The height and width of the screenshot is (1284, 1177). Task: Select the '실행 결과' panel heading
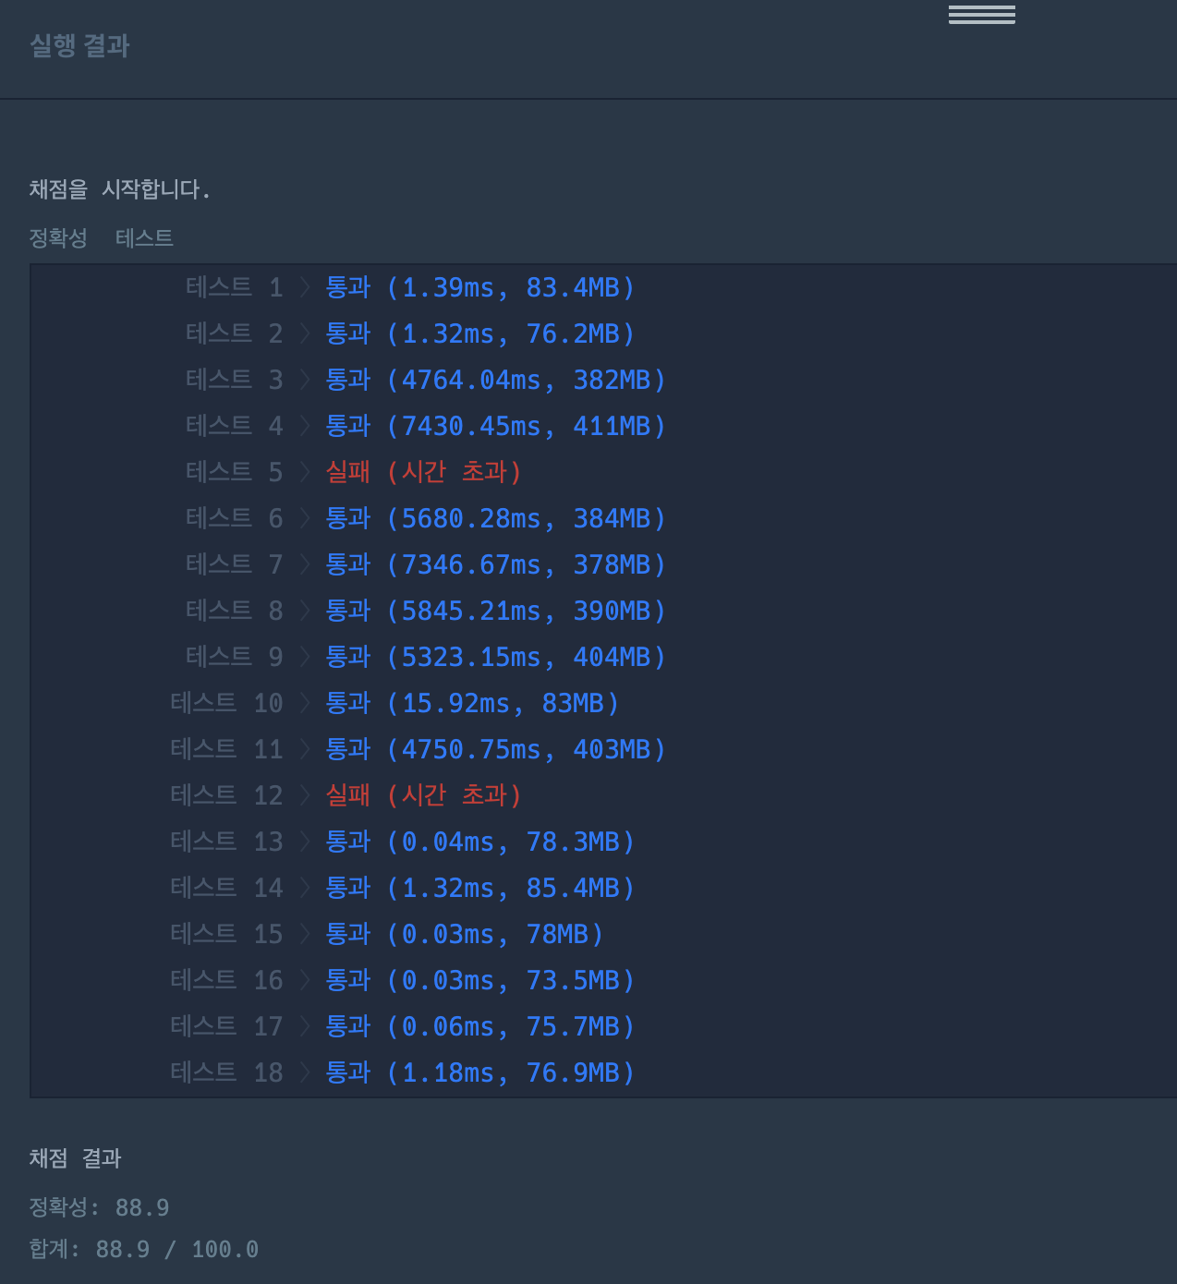[79, 45]
